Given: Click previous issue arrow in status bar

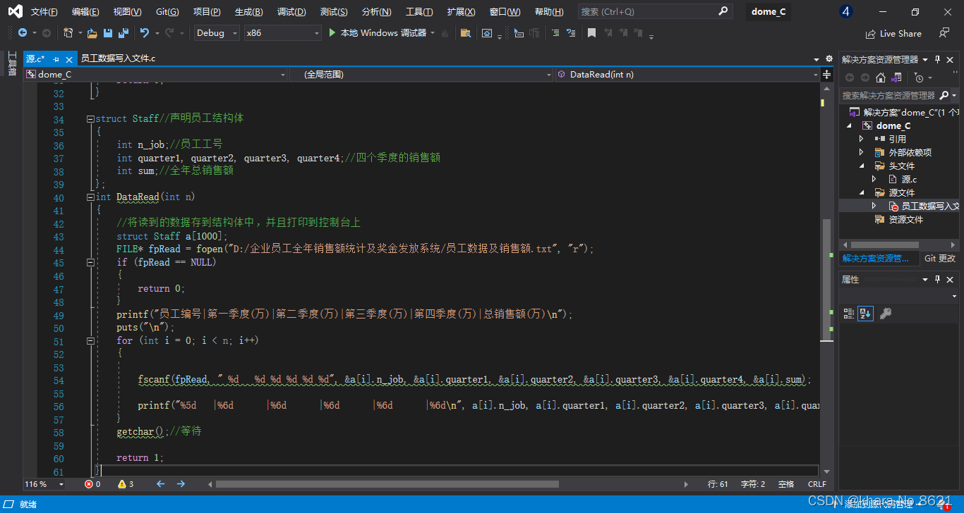Looking at the screenshot, I should (160, 484).
